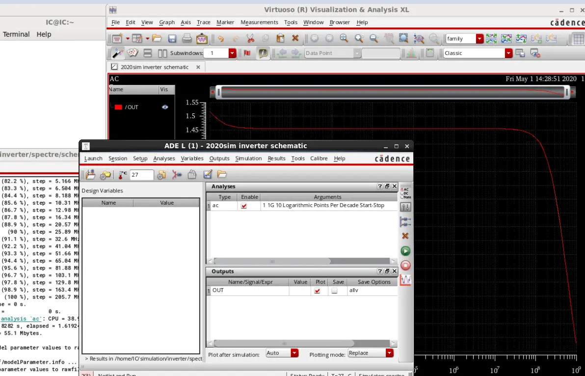Open the Plot after simulation Auto dropdown
The height and width of the screenshot is (376, 585).
(294, 353)
